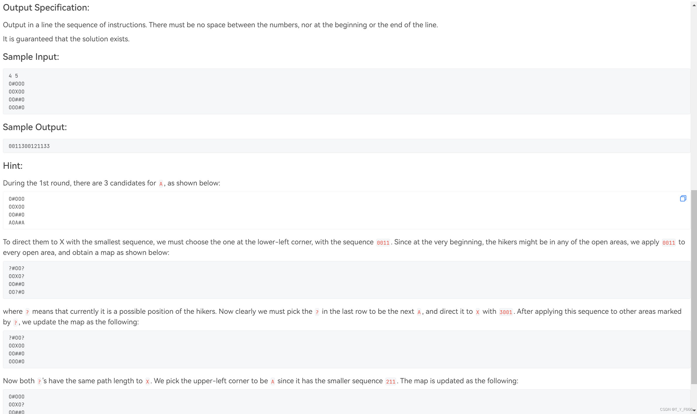
Task: Click the first red 0011 sequence code
Action: pyautogui.click(x=383, y=243)
